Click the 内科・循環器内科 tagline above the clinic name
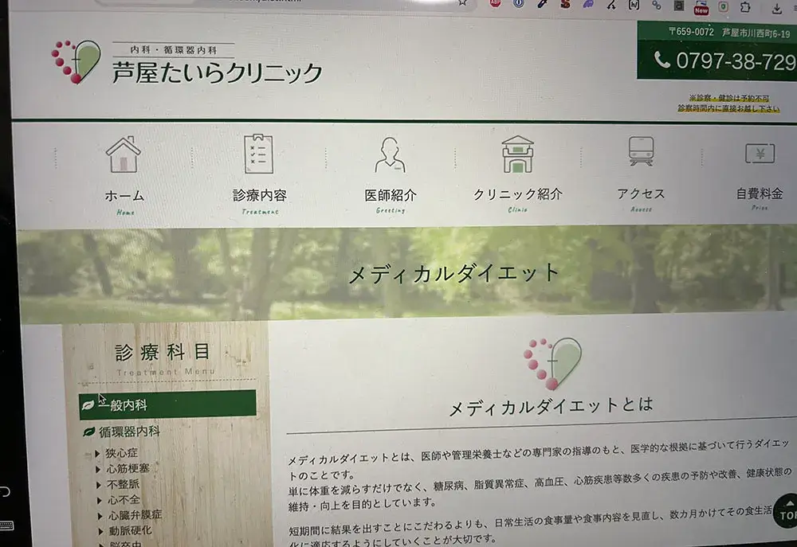 [x=173, y=50]
